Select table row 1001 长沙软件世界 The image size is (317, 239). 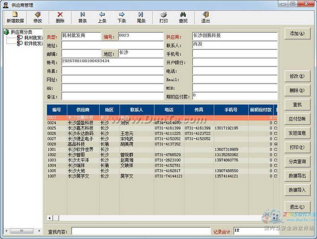click(x=162, y=149)
